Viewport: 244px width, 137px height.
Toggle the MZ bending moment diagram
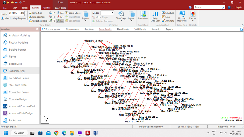[60, 21]
